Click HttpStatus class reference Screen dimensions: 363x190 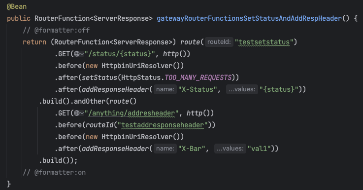click(x=141, y=77)
